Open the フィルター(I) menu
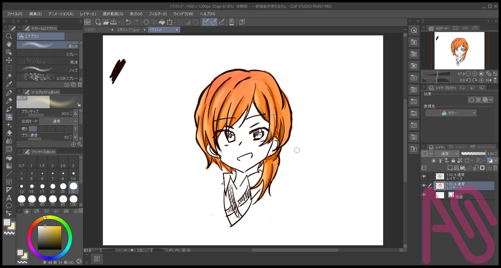Screen dimensions: 501x268 [157, 14]
